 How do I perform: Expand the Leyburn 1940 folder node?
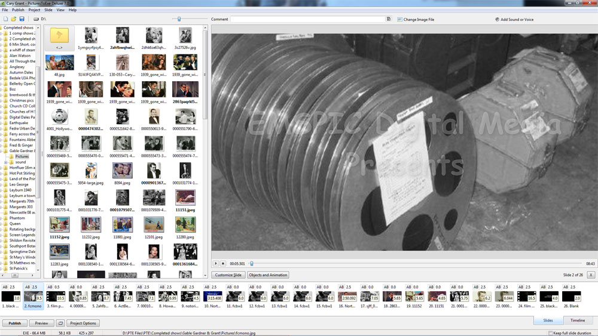(x=1, y=190)
